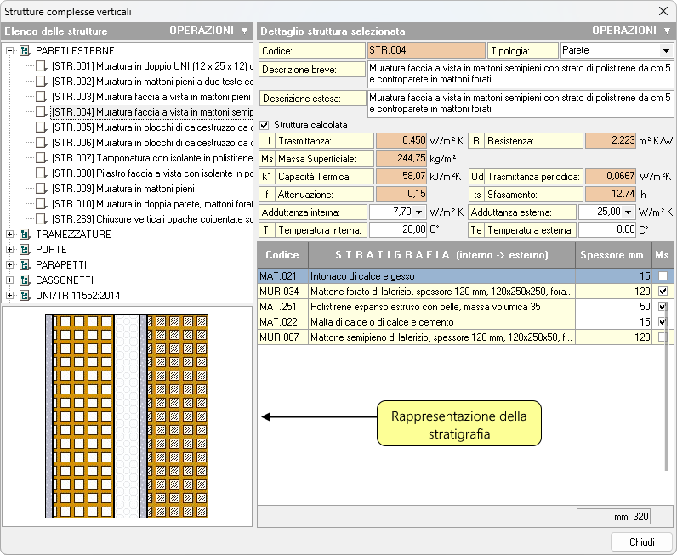Viewport: 677px width, 555px height.
Task: Click the CASSONETTI category icon
Action: point(25,280)
